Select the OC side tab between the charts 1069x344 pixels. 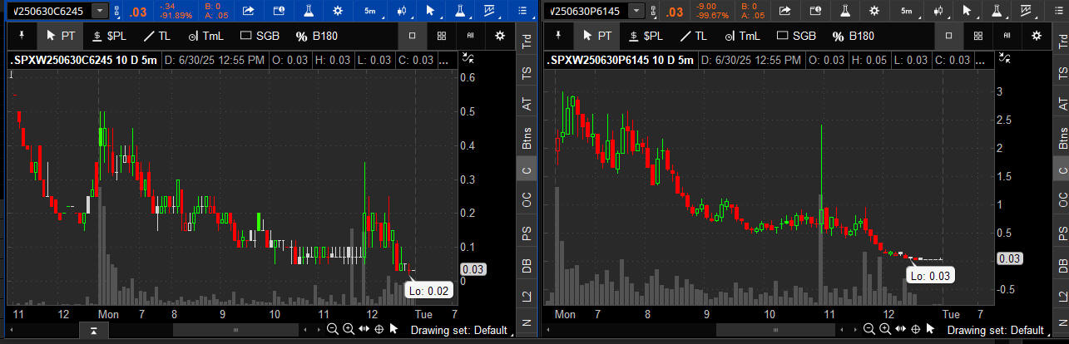click(526, 200)
